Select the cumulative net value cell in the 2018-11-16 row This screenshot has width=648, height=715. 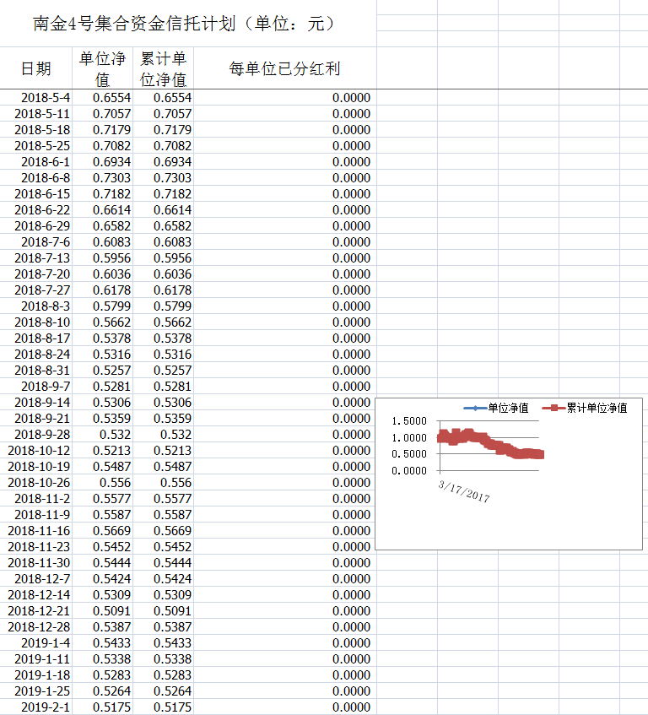[163, 530]
